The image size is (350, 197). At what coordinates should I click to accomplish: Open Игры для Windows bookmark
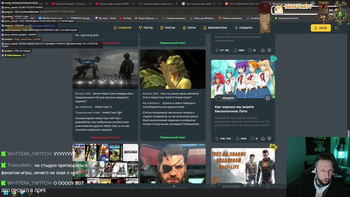tap(203, 18)
